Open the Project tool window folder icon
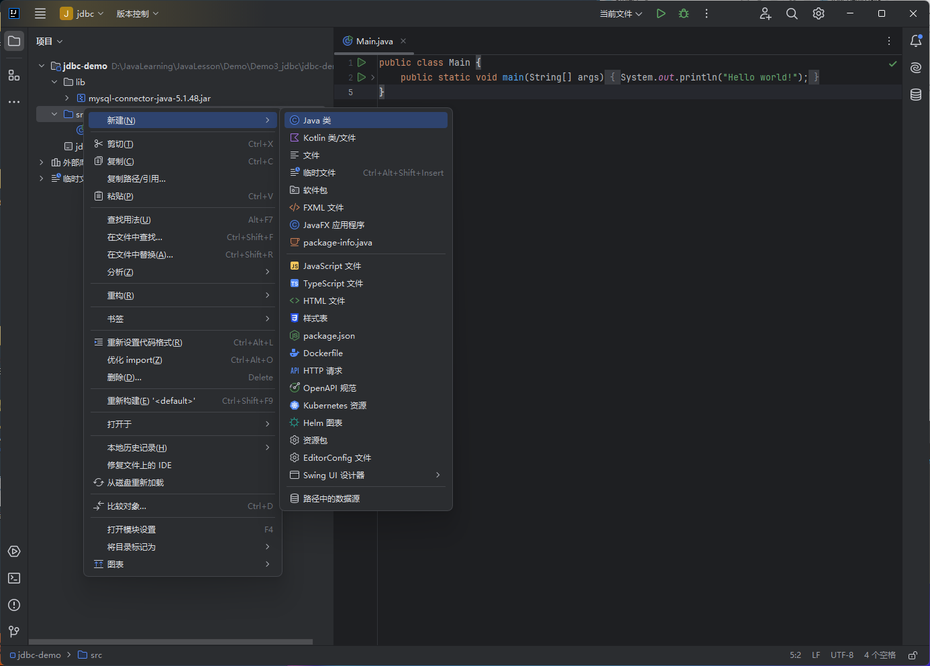This screenshot has width=930, height=666. (x=14, y=41)
